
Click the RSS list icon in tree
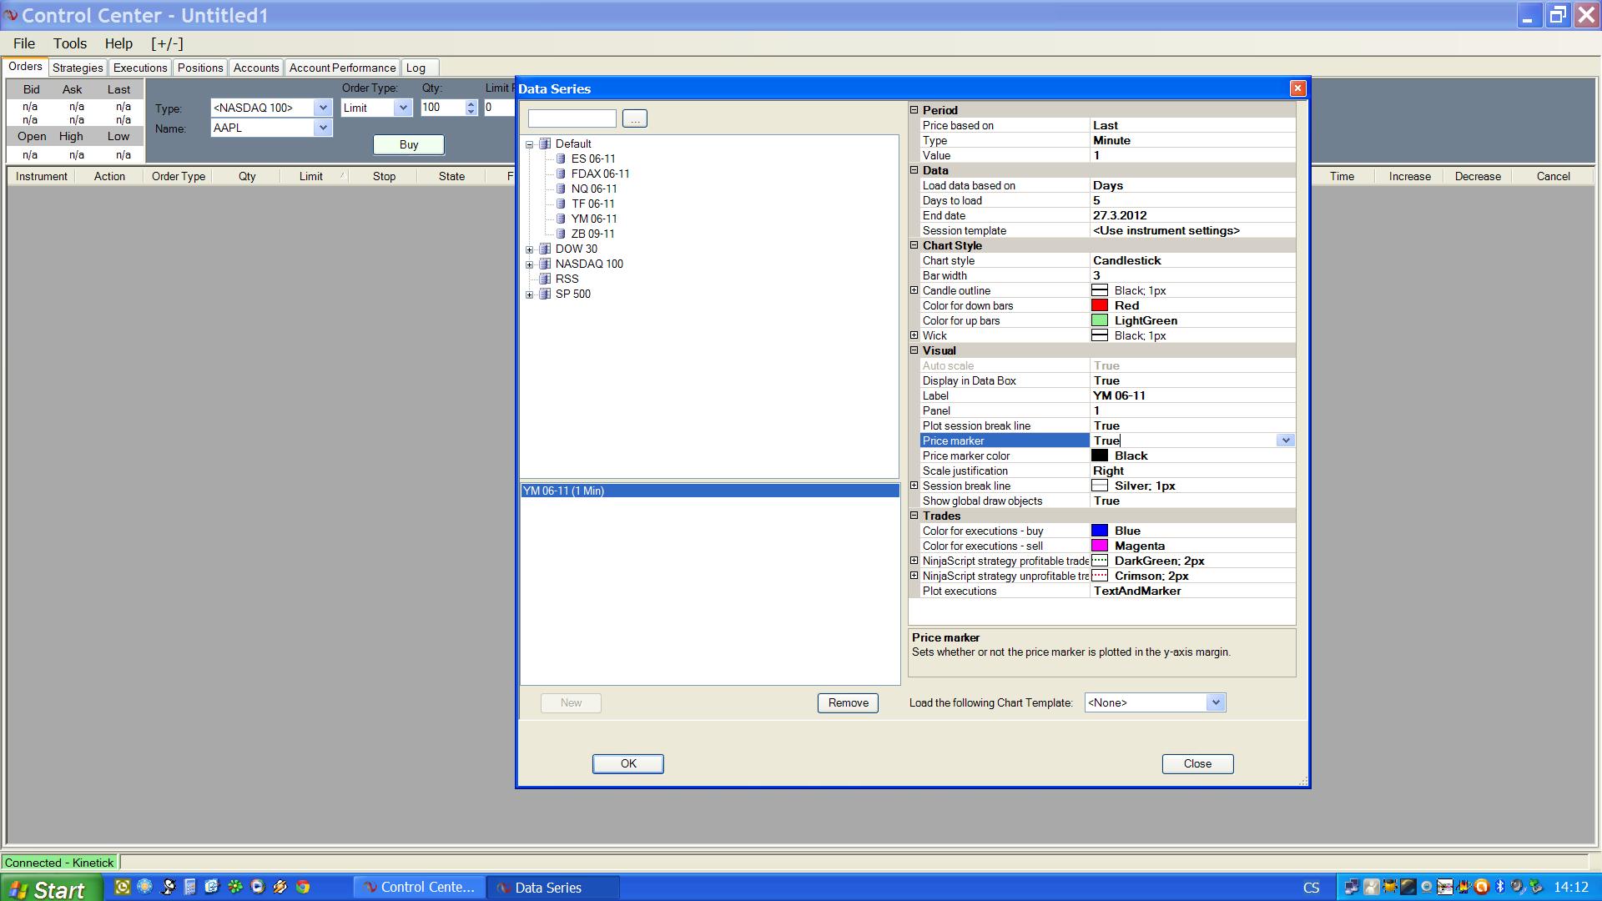(x=545, y=279)
